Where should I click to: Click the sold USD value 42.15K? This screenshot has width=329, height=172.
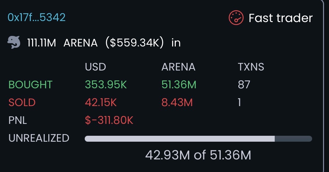[x=101, y=102]
